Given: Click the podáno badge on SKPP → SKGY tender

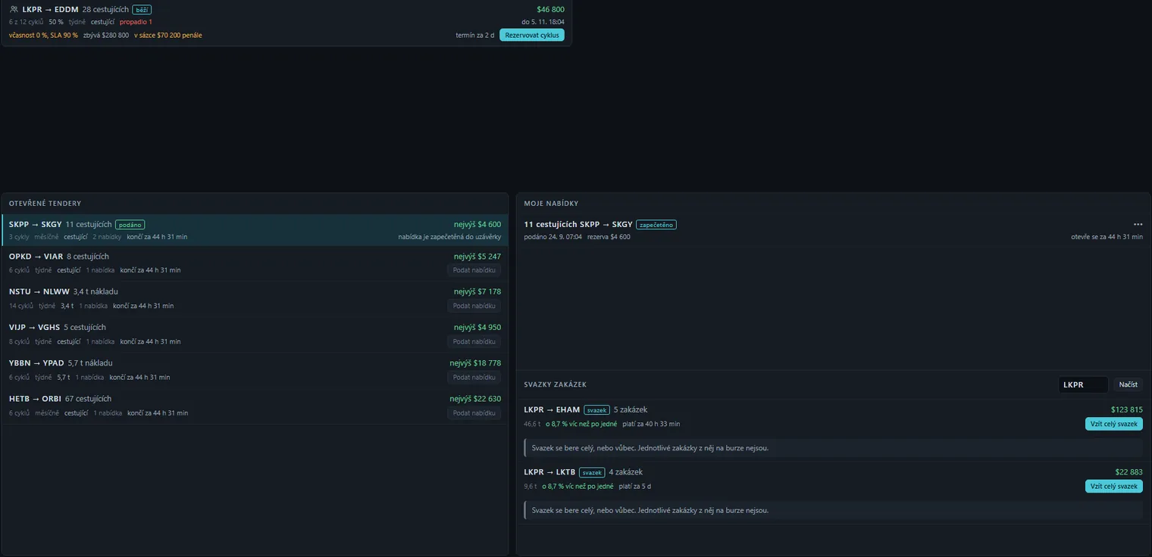Looking at the screenshot, I should click(x=130, y=225).
